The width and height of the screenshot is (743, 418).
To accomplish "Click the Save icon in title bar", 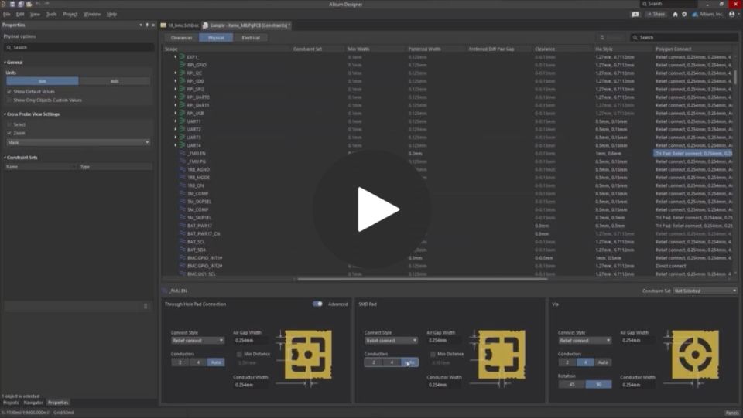I will coord(12,4).
